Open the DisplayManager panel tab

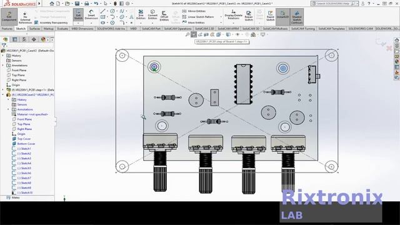[43, 39]
